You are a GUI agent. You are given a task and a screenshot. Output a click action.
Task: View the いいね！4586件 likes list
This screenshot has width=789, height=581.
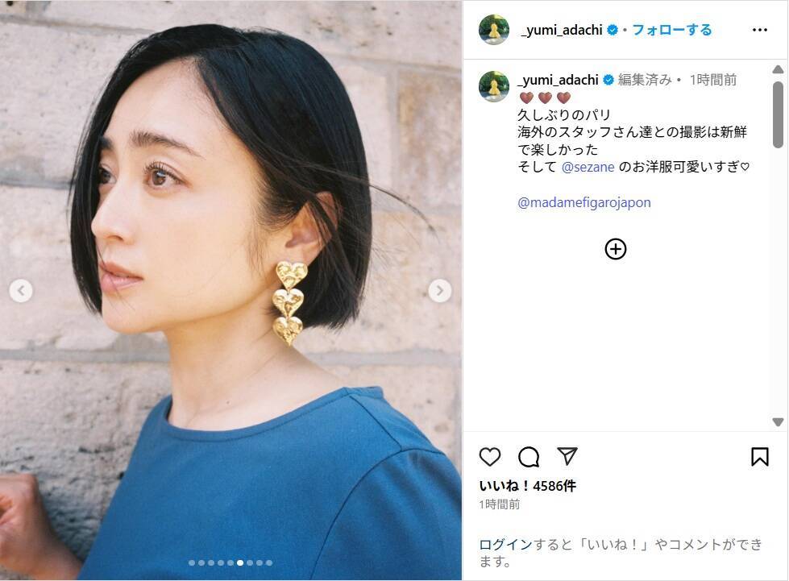(527, 485)
